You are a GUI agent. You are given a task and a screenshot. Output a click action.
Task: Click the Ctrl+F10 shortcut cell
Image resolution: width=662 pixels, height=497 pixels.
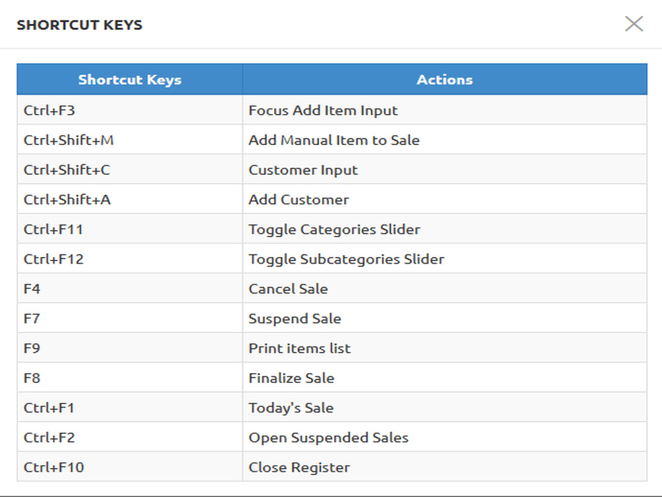pos(130,467)
